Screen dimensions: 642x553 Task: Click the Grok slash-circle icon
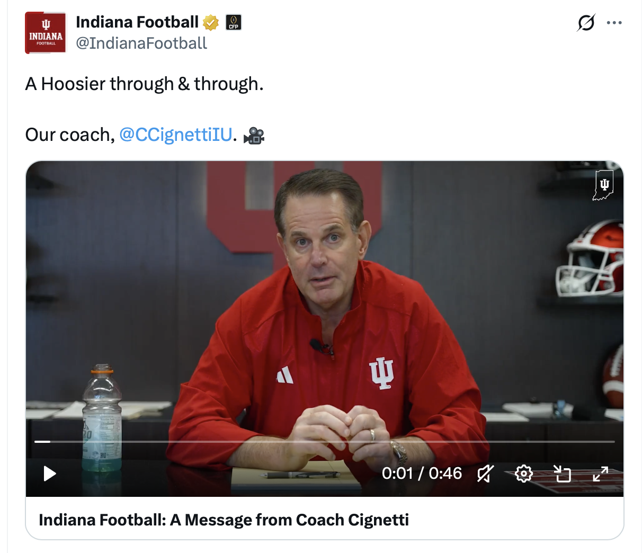click(x=586, y=23)
